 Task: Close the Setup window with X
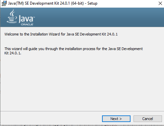point(160,3)
